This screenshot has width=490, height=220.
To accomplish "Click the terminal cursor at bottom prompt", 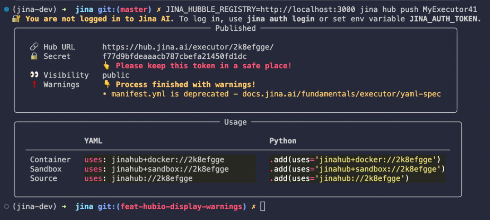I will coord(263,206).
